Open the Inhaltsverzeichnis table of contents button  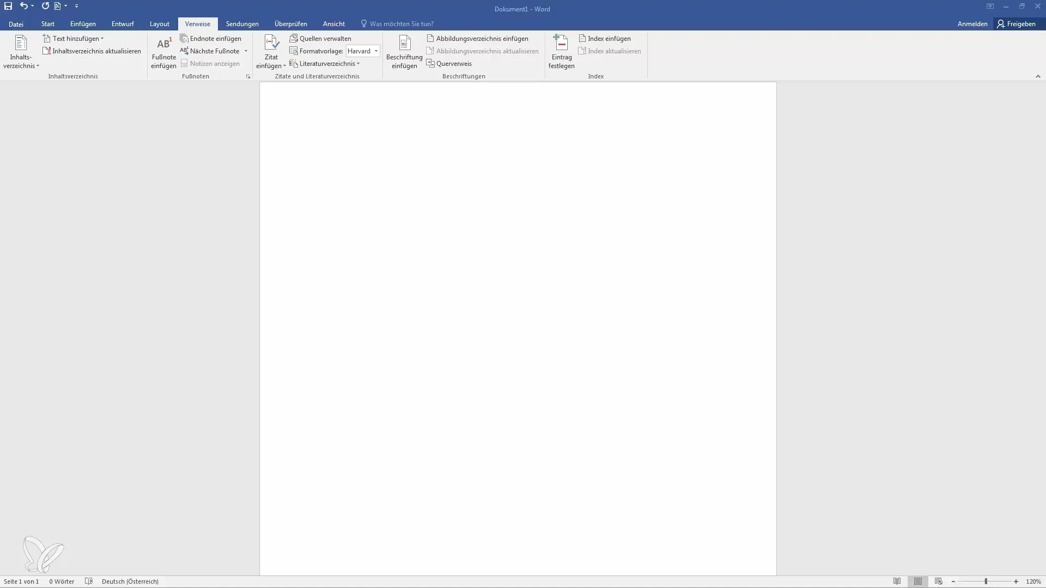click(21, 52)
